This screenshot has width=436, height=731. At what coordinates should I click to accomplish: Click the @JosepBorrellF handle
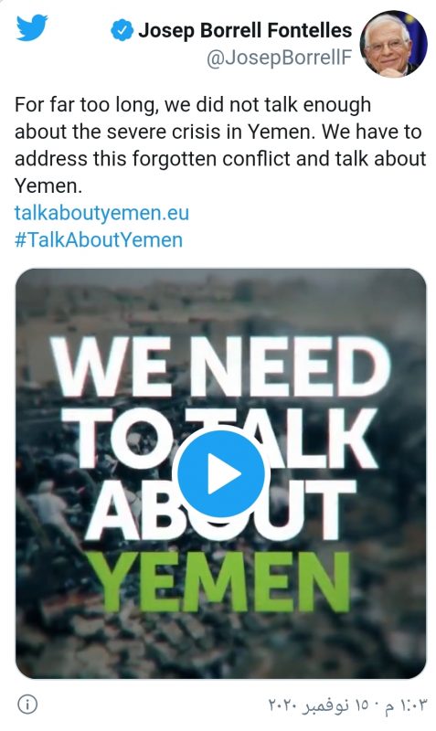click(x=280, y=58)
